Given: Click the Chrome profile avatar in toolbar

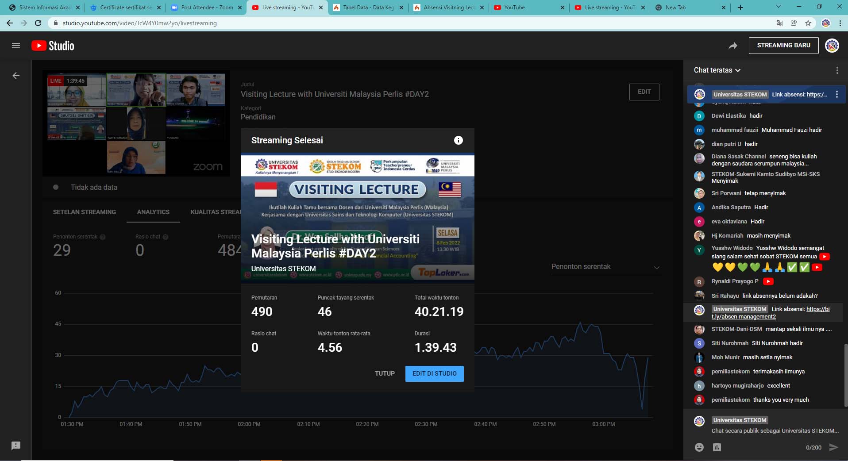Looking at the screenshot, I should pyautogui.click(x=826, y=23).
